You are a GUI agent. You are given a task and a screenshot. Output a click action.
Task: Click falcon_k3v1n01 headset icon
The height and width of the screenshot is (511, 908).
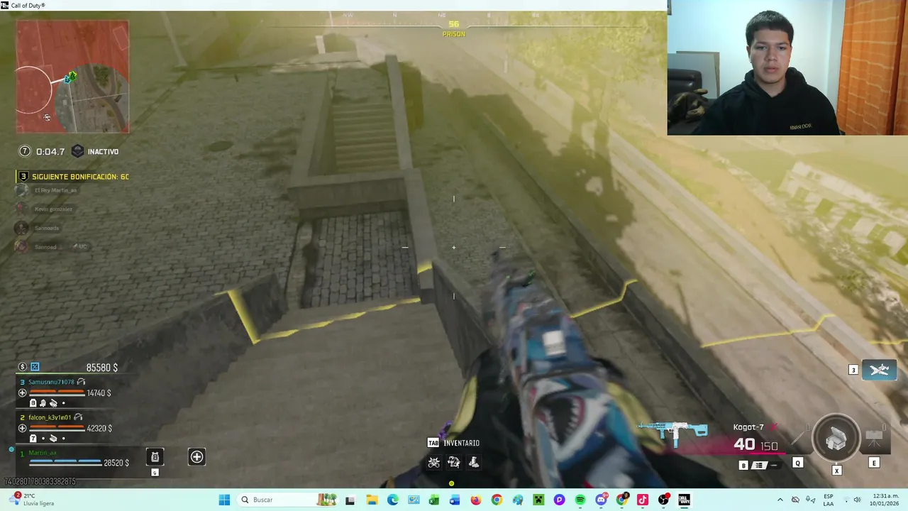click(x=78, y=417)
